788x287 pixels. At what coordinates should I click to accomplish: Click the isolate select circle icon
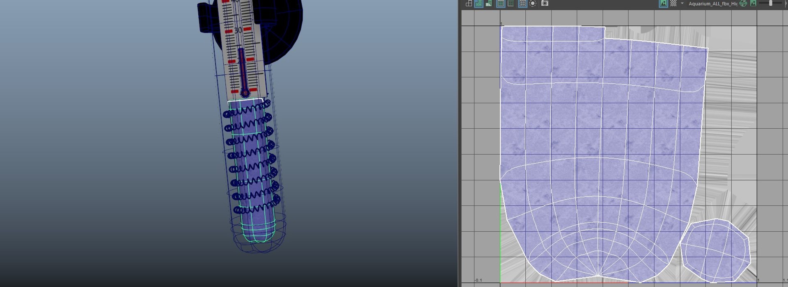coord(533,3)
